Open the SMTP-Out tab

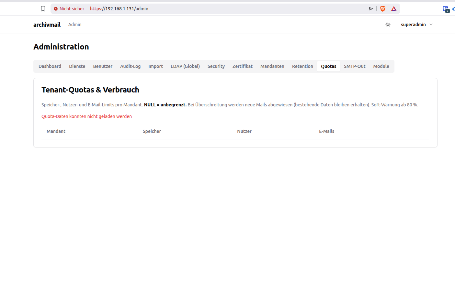pyautogui.click(x=355, y=66)
